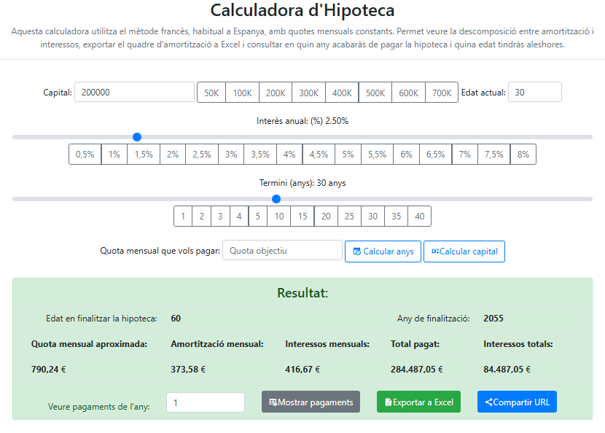Focus the payment year input field
This screenshot has height=433, width=605.
pyautogui.click(x=206, y=402)
